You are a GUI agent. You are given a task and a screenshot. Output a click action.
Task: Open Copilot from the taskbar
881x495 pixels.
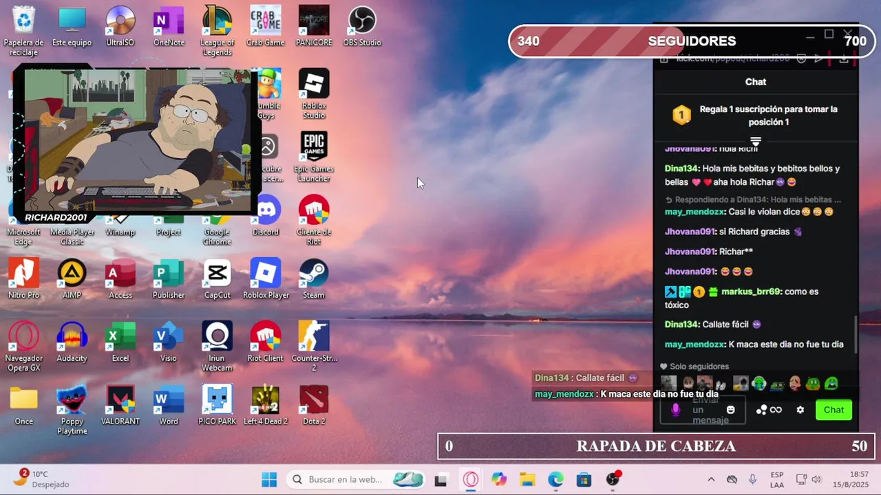499,479
